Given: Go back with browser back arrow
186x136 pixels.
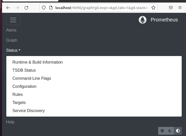Looking at the screenshot, I should (x=8, y=8).
